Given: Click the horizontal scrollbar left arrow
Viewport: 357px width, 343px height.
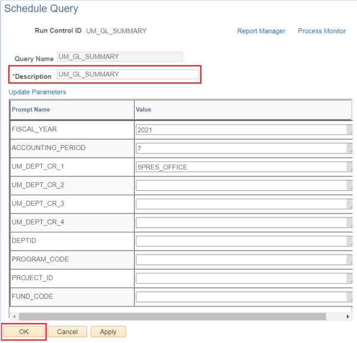Looking at the screenshot, I should [x=14, y=316].
